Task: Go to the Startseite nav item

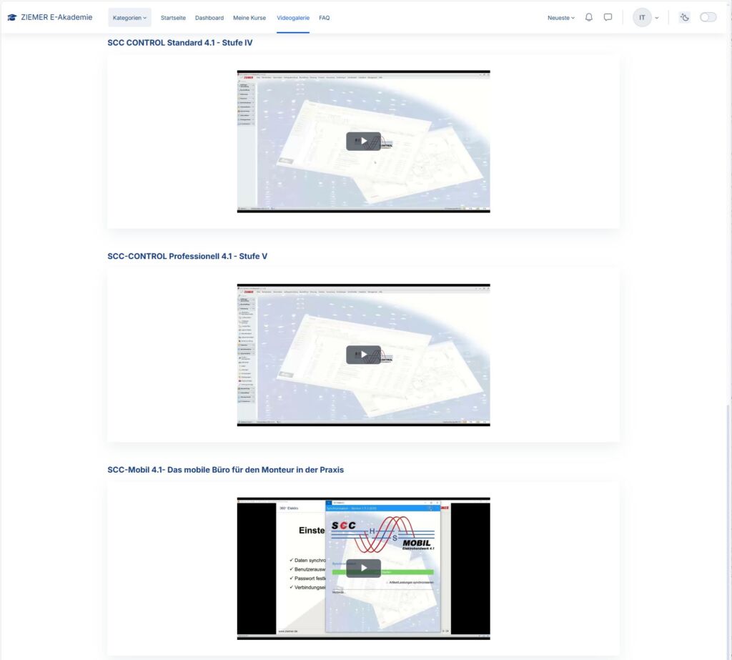Action: tap(173, 18)
